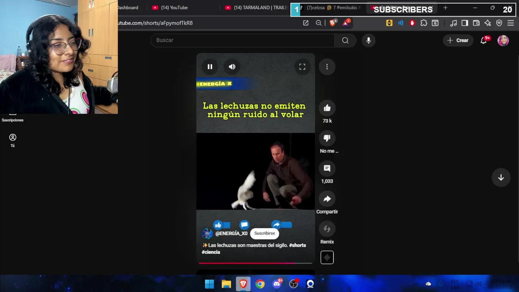Share the Short via Compartir
The width and height of the screenshot is (519, 292).
tap(327, 199)
